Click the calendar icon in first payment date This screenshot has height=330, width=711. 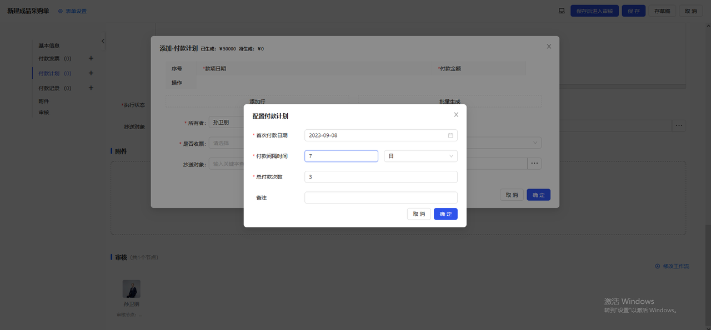pyautogui.click(x=450, y=135)
